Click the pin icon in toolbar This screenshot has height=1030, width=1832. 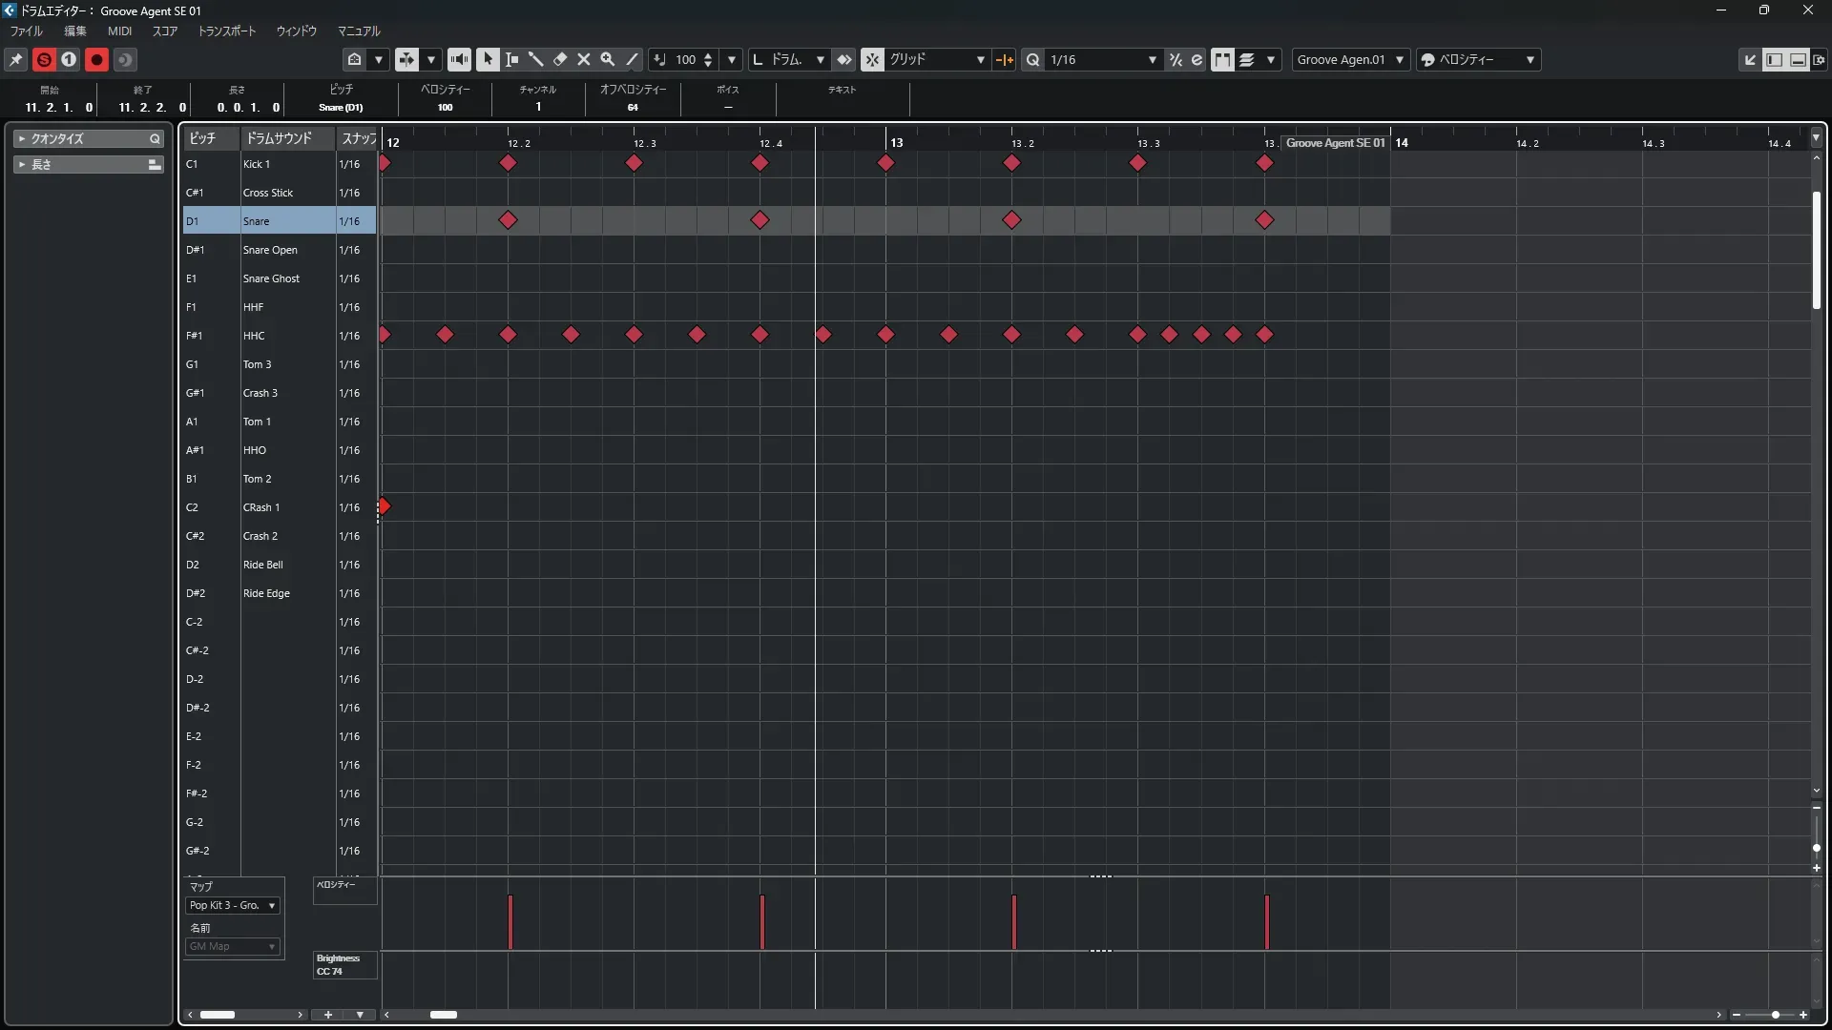click(16, 59)
